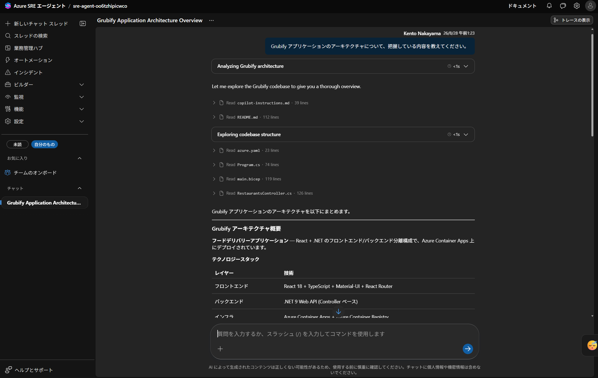Screen dimensions: 598x378
Task: Send message with blue arrow button
Action: click(468, 349)
